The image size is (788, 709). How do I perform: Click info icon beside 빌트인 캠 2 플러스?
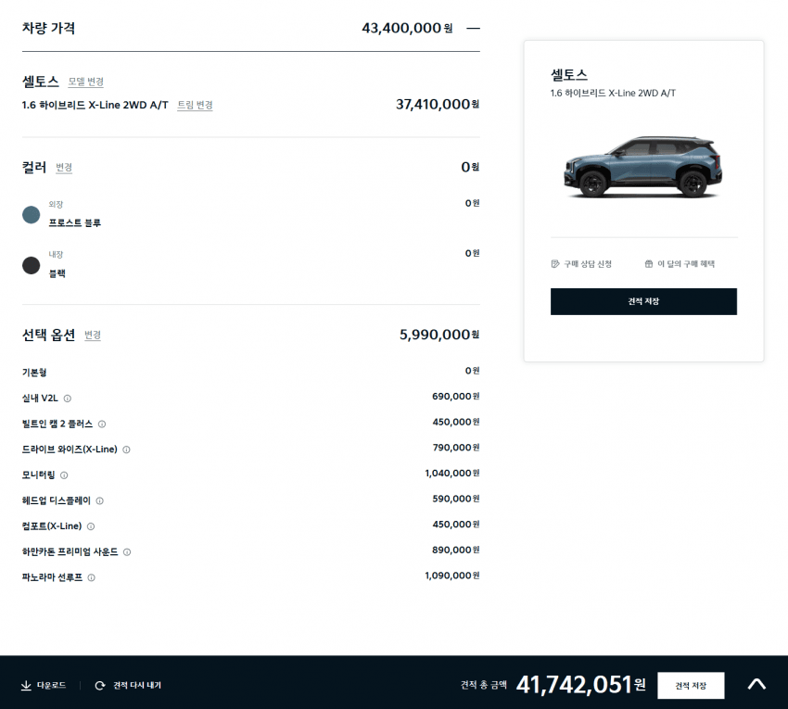(102, 424)
